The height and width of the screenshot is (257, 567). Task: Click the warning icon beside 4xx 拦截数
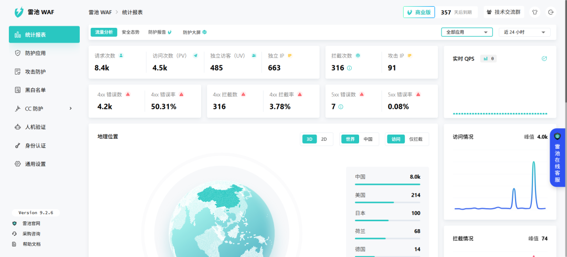[244, 95]
